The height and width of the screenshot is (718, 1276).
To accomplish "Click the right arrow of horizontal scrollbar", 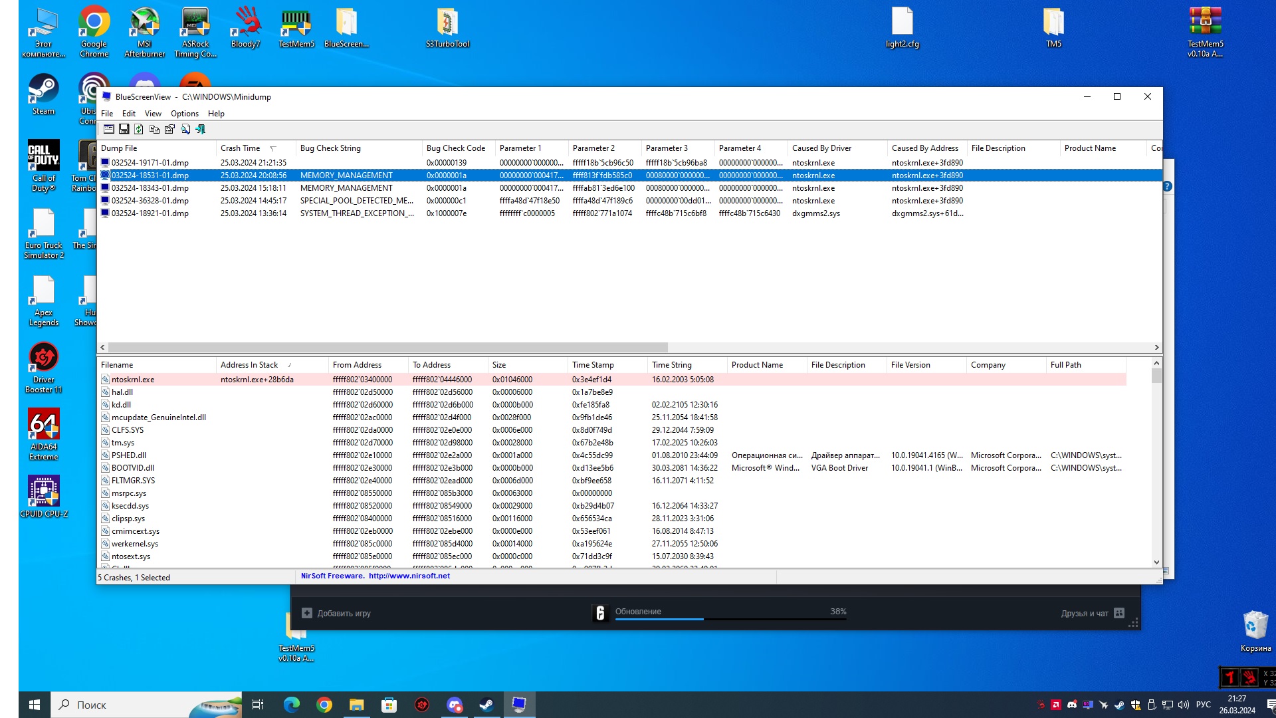I will tap(1156, 347).
